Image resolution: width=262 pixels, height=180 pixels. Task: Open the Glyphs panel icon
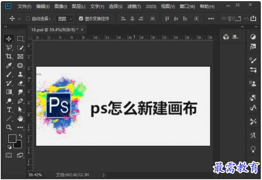click(253, 135)
